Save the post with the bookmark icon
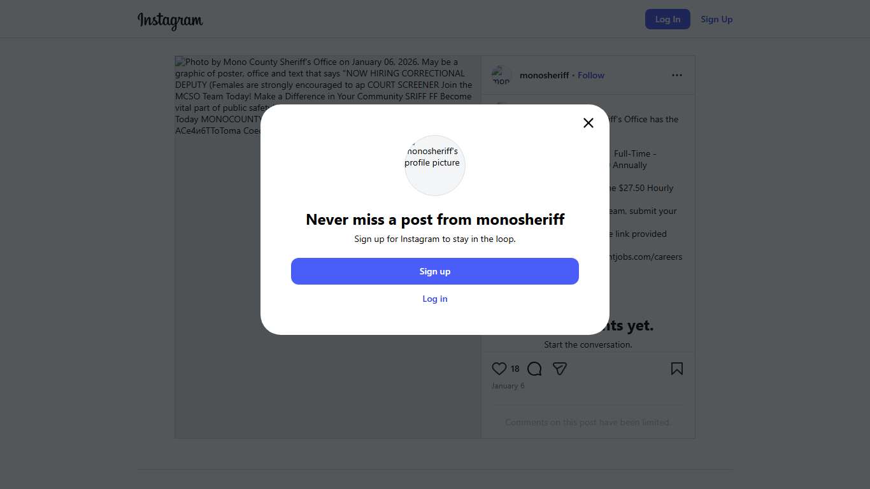Screen dimensions: 870x489 [x=676, y=369]
